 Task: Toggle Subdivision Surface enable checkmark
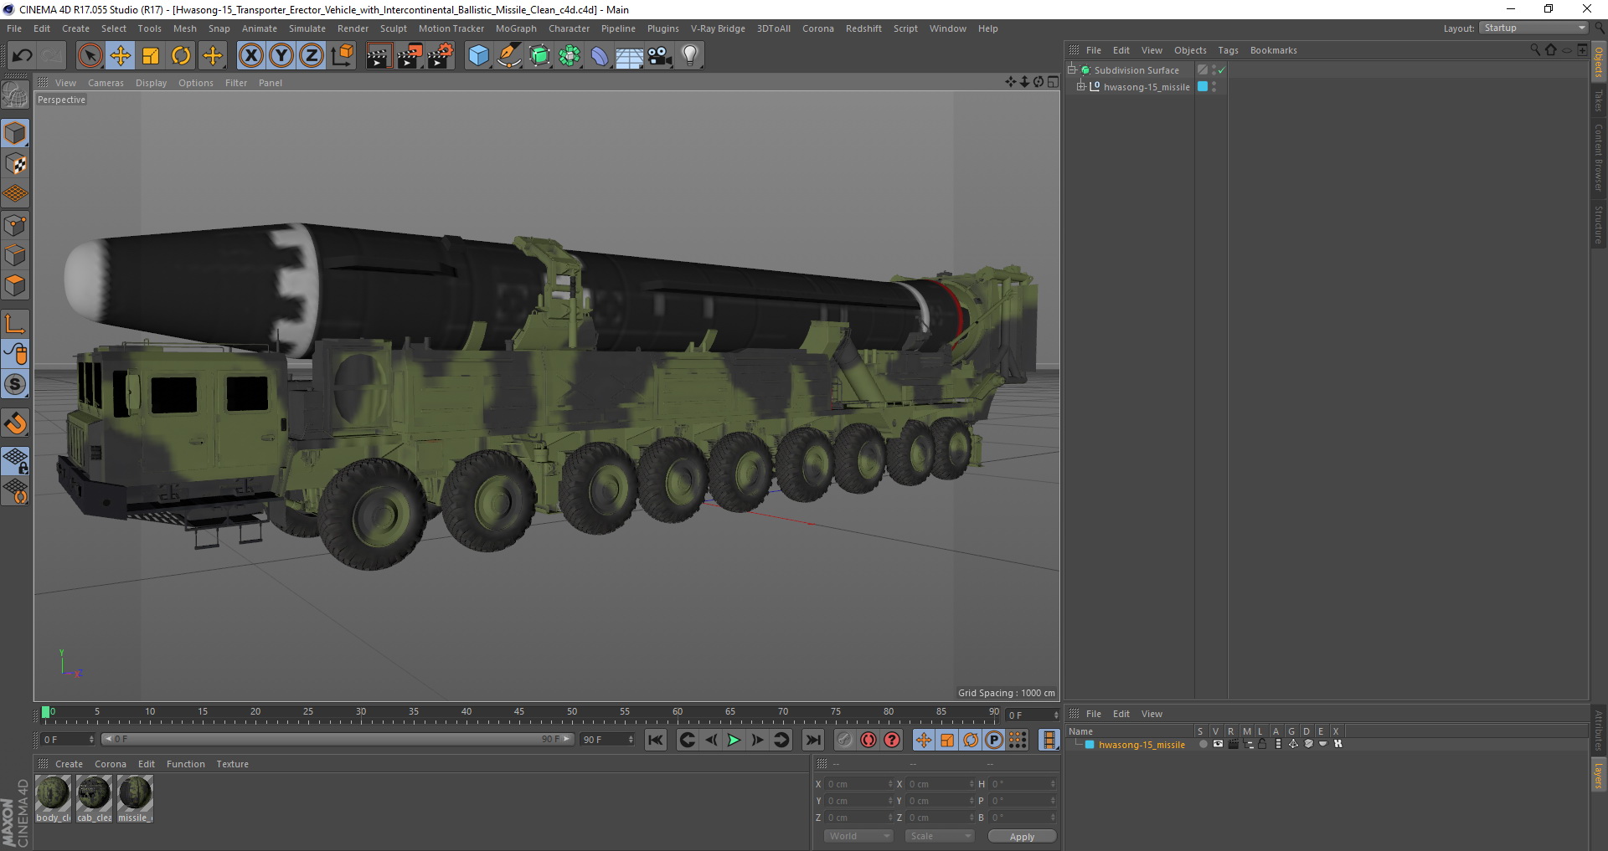pos(1222,70)
